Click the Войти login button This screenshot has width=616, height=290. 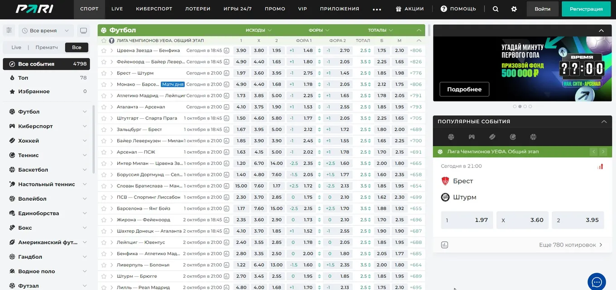tap(543, 9)
